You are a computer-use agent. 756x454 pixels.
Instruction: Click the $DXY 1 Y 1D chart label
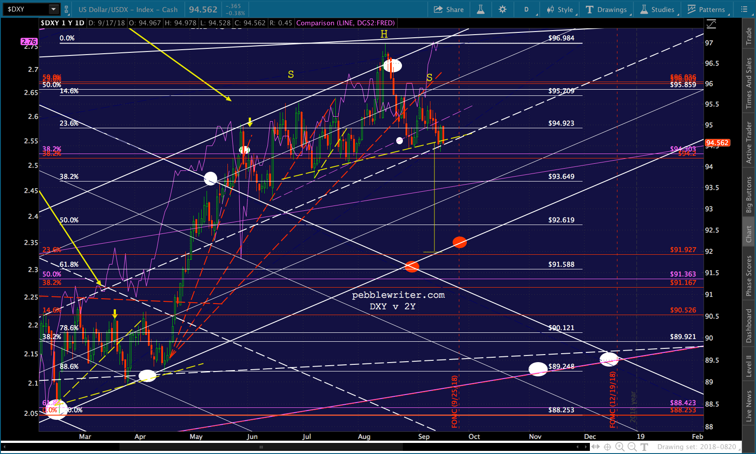tap(62, 23)
